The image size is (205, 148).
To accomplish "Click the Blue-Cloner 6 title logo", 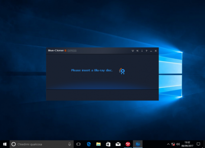I will (57, 51).
